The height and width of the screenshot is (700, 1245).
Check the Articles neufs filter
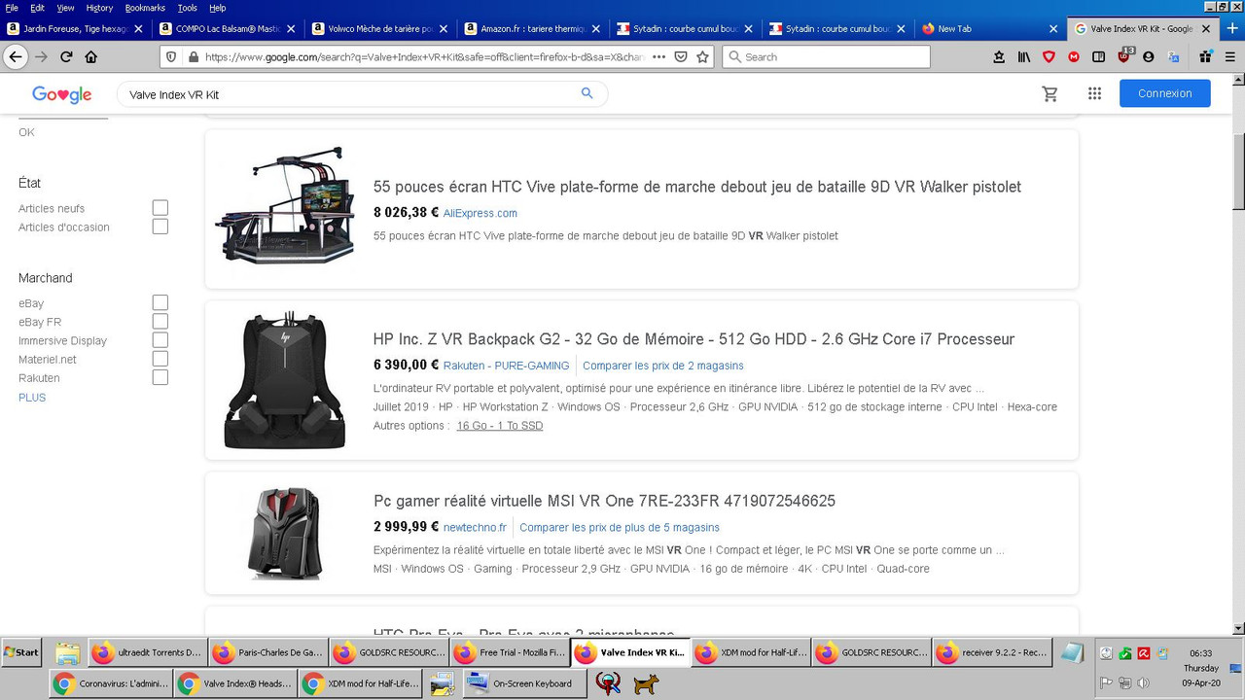tap(160, 208)
